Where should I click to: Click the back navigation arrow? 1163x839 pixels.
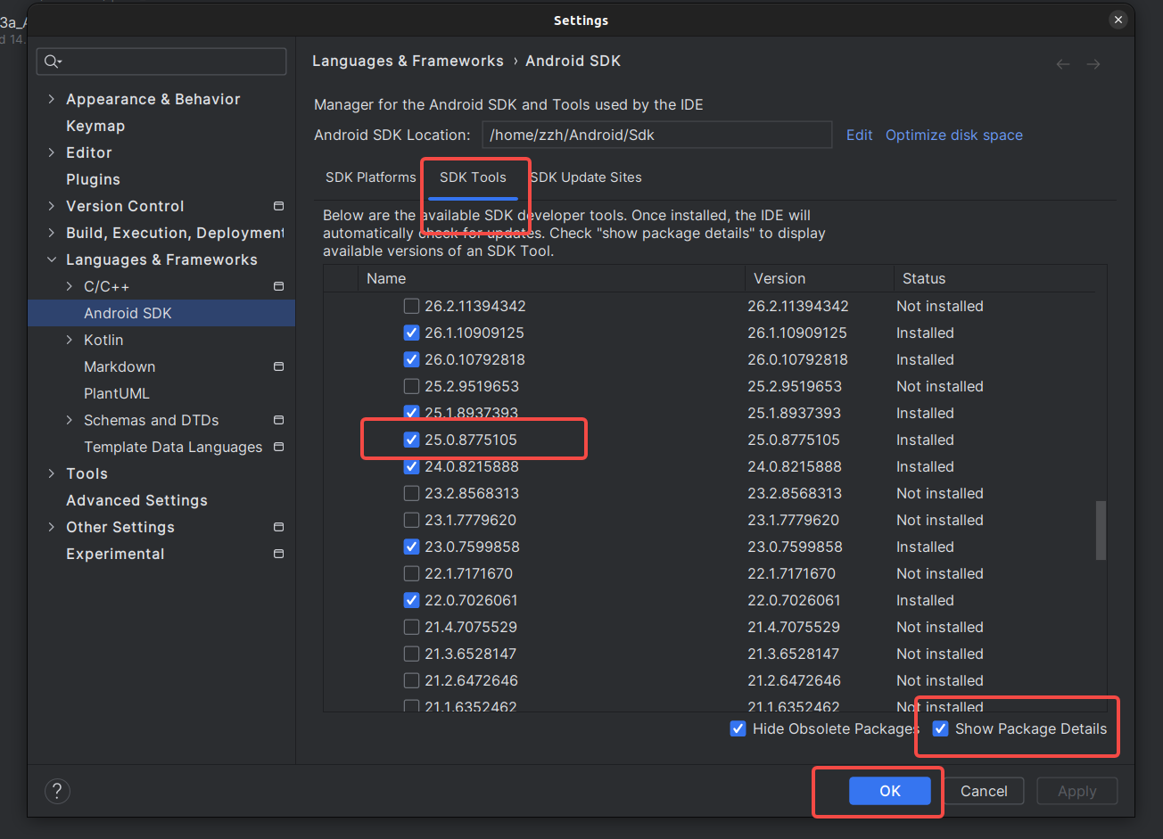pos(1063,64)
